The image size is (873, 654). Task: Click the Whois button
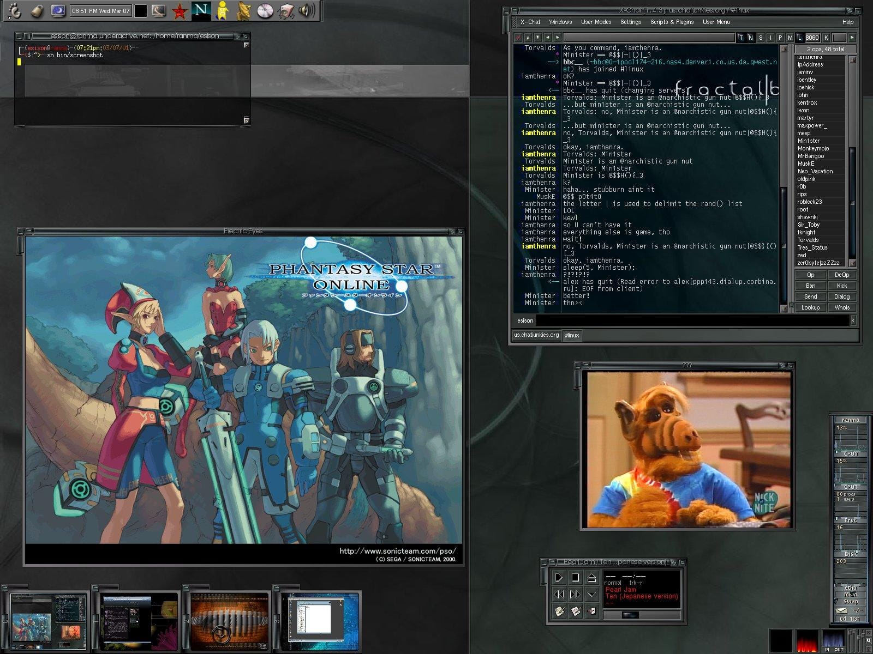pyautogui.click(x=842, y=307)
